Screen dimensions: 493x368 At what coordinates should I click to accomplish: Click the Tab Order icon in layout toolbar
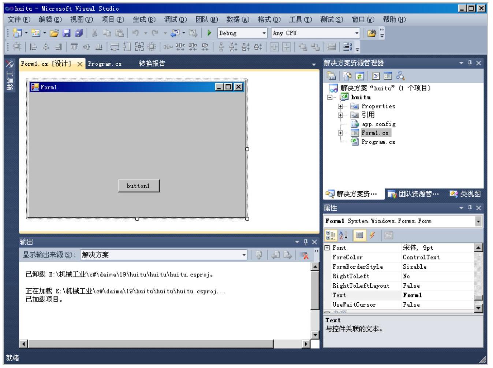click(x=347, y=47)
